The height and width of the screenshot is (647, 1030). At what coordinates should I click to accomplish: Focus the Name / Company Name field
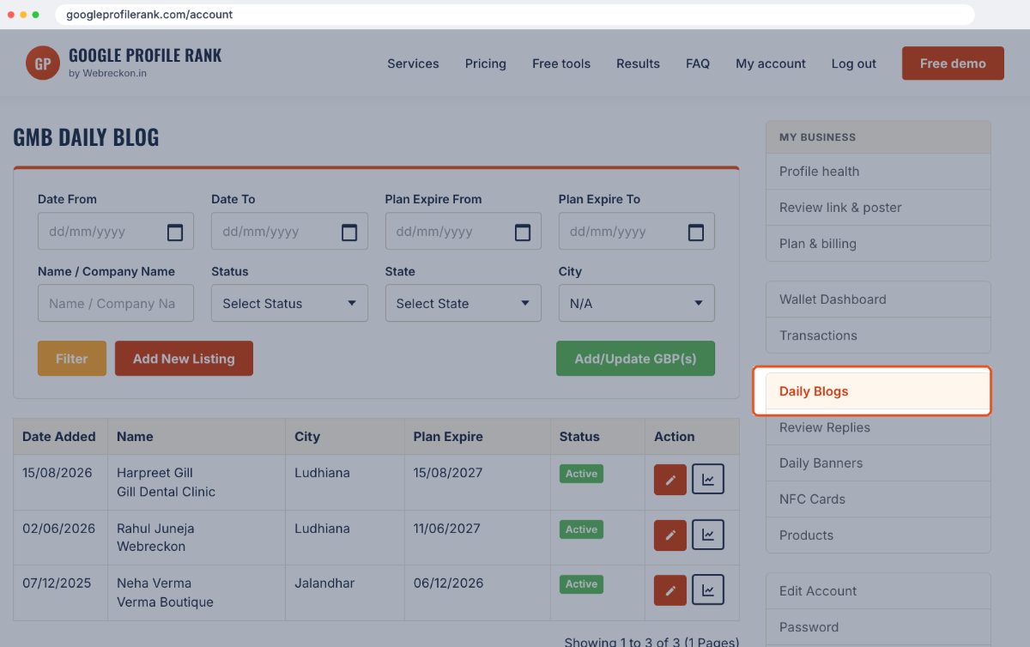[116, 304]
